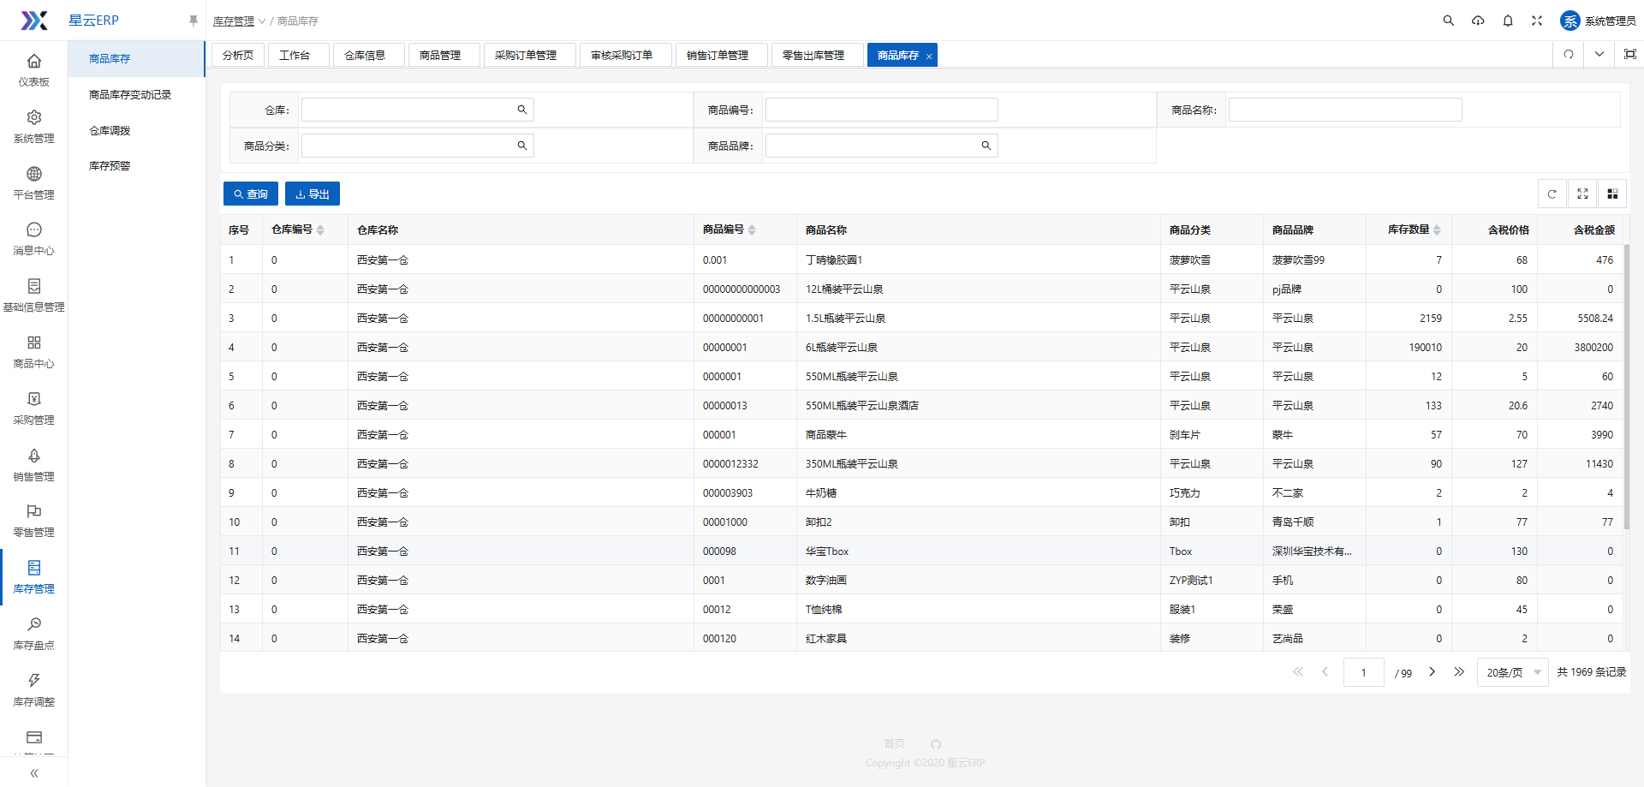The height and width of the screenshot is (787, 1644).
Task: Select 库存预警 in the submenu
Action: tap(110, 166)
